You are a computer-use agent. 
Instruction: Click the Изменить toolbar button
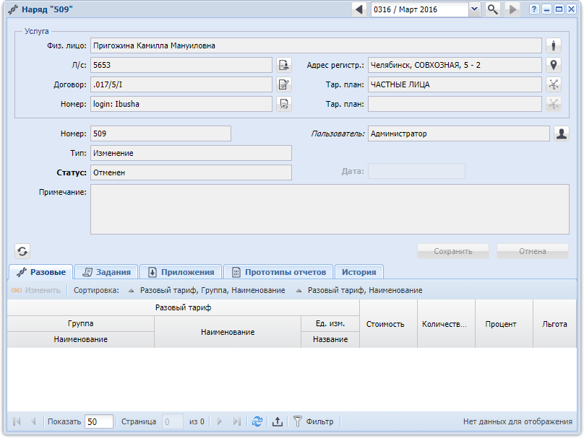(35, 290)
